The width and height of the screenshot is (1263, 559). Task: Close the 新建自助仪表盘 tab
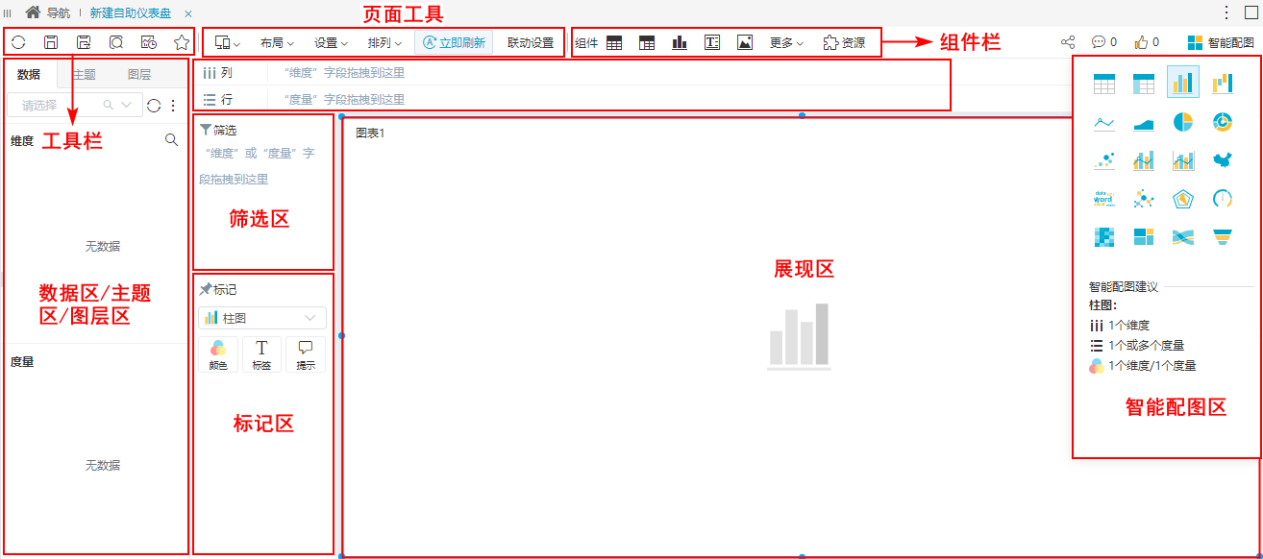click(x=188, y=12)
